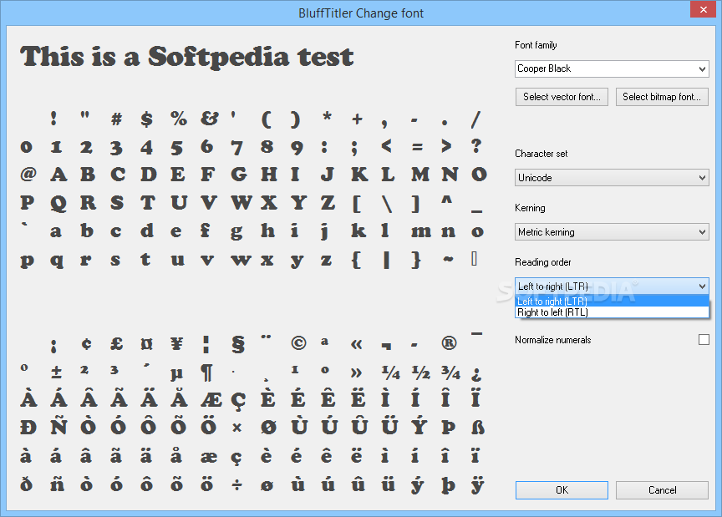Click the question mark ? glyph
722x517 pixels.
tap(476, 146)
